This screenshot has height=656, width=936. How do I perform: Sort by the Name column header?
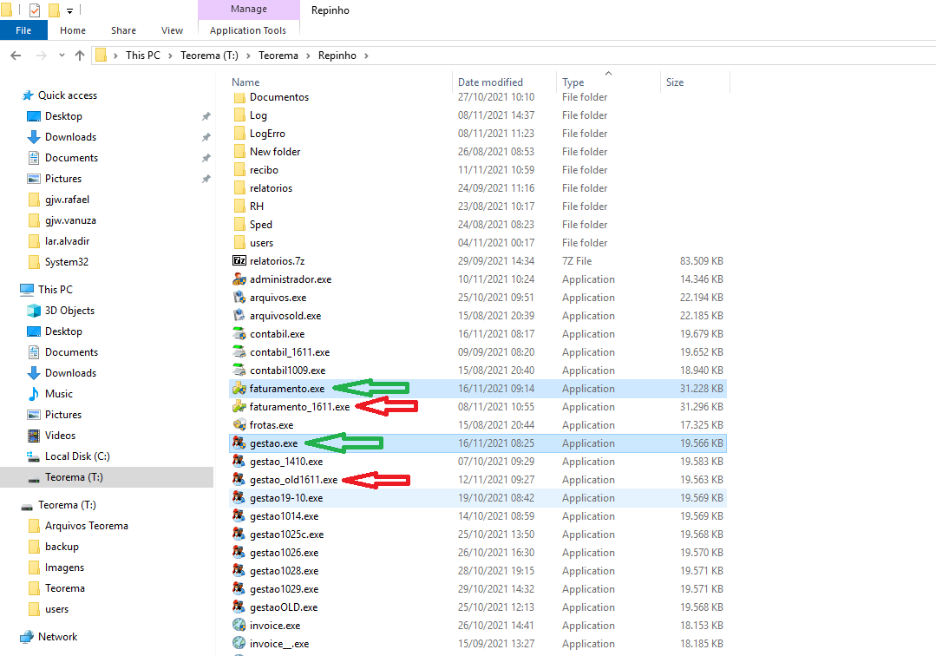[245, 82]
